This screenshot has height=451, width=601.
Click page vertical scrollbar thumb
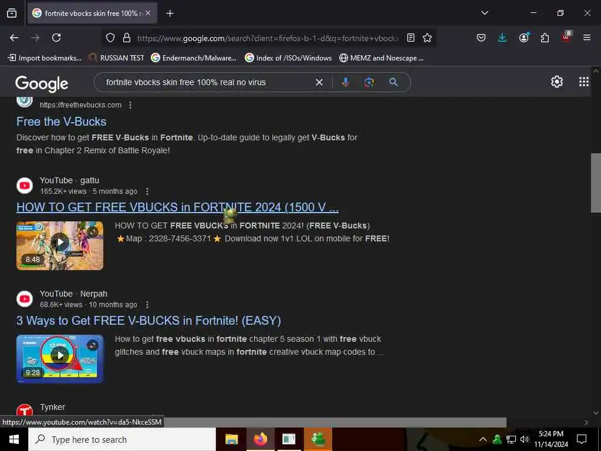pyautogui.click(x=596, y=183)
